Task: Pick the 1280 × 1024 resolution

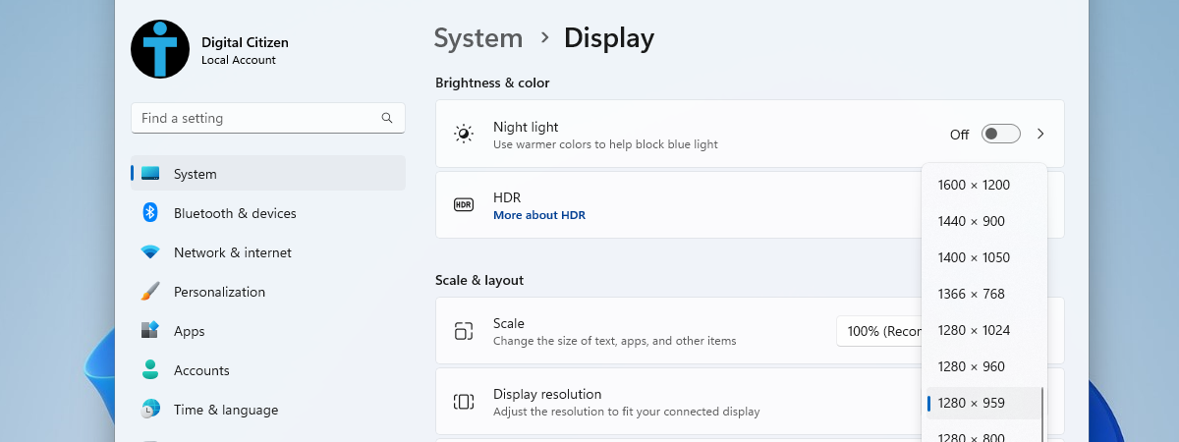Action: click(x=974, y=330)
